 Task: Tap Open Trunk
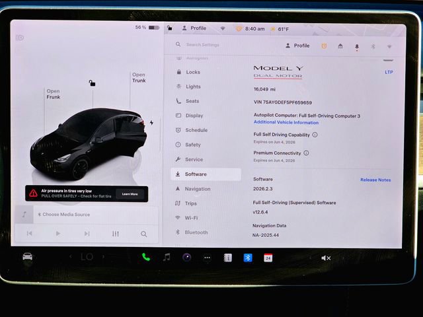(x=139, y=77)
